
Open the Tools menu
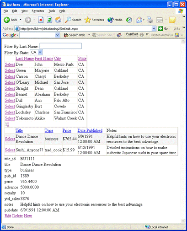tap(52, 11)
